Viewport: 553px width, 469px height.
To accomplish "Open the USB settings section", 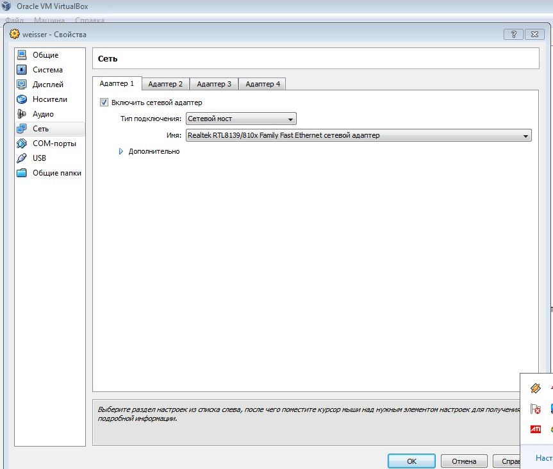I will (50, 158).
